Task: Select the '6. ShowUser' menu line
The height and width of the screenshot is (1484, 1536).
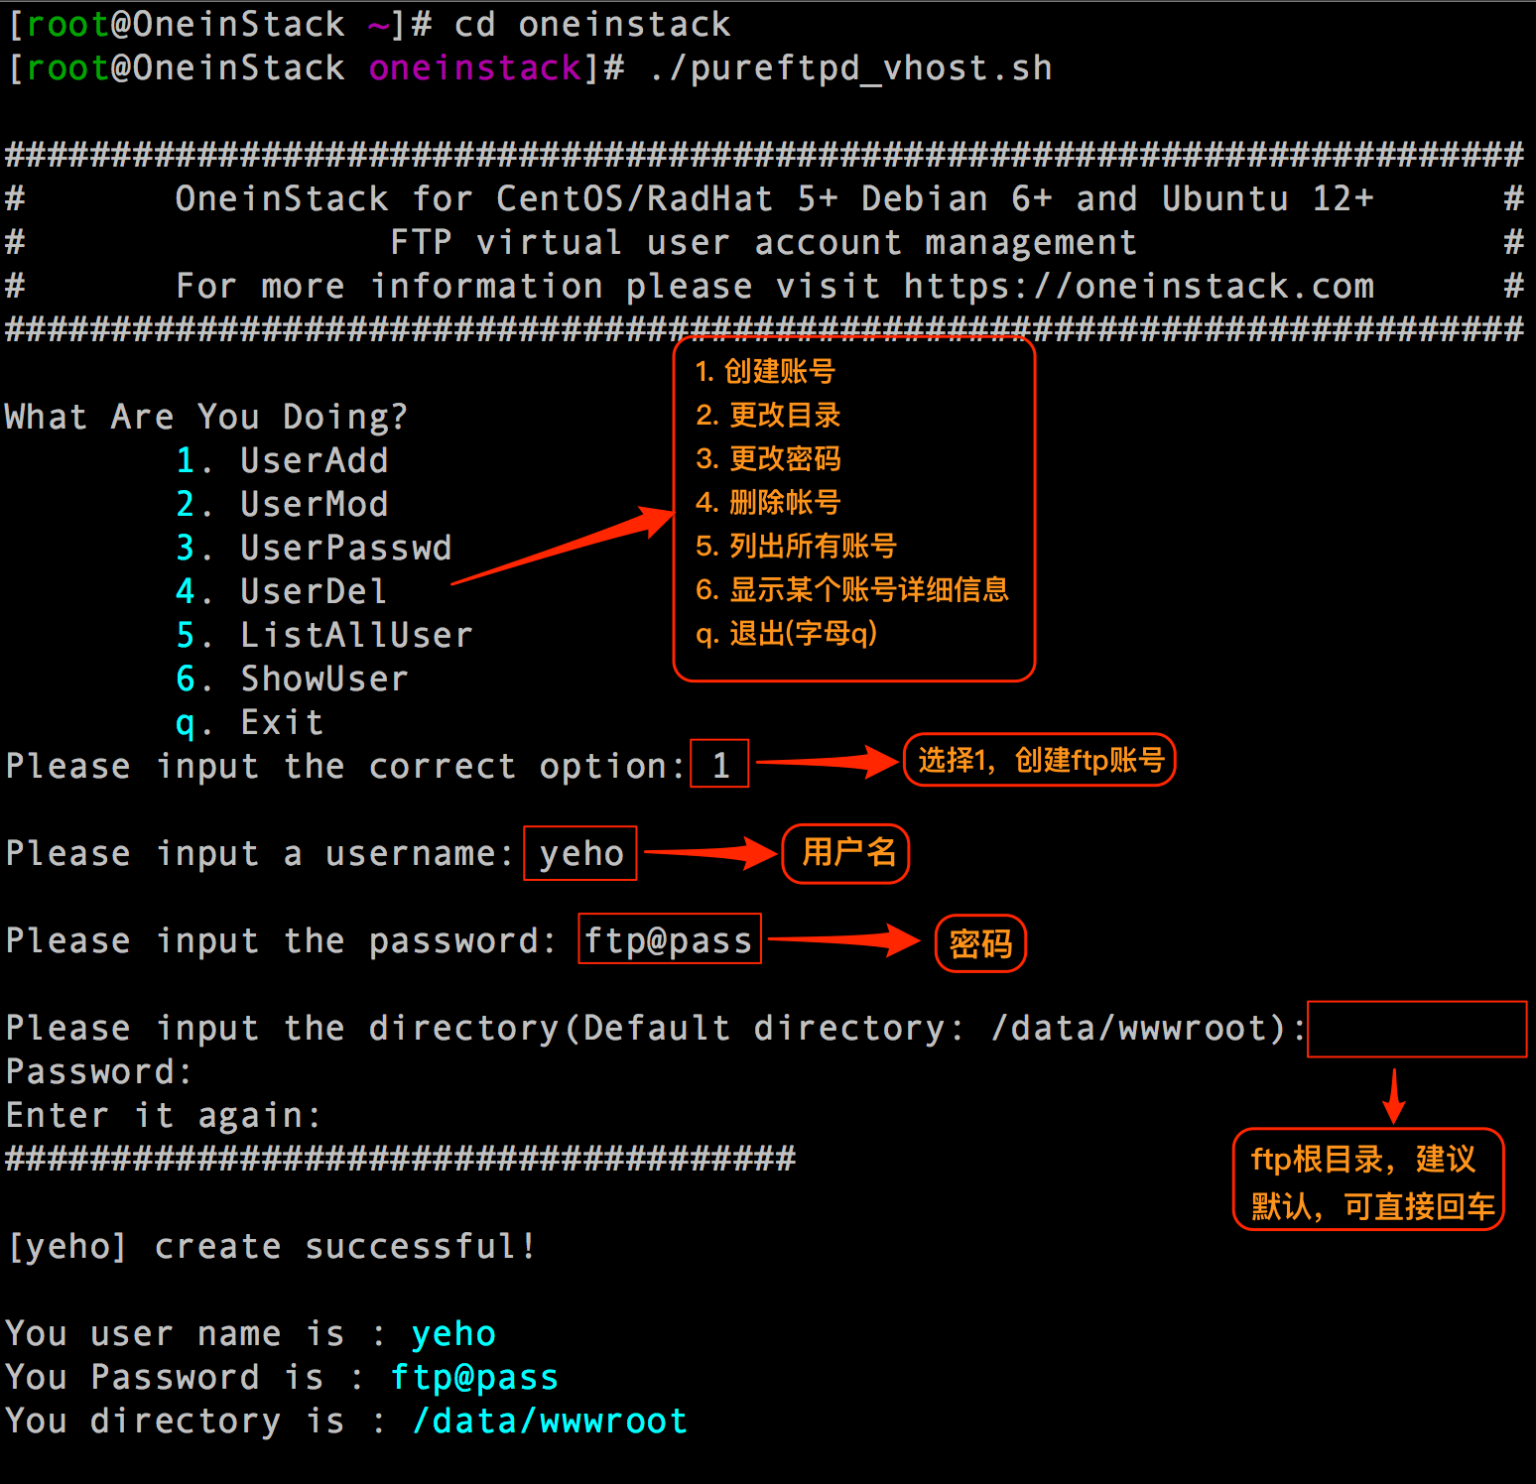Action: 292,679
